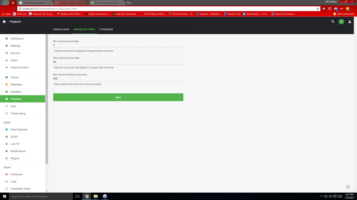Viewport: 357px width, 200px height.
Task: Click the Plugins icon in sidebar
Action: (x=7, y=158)
